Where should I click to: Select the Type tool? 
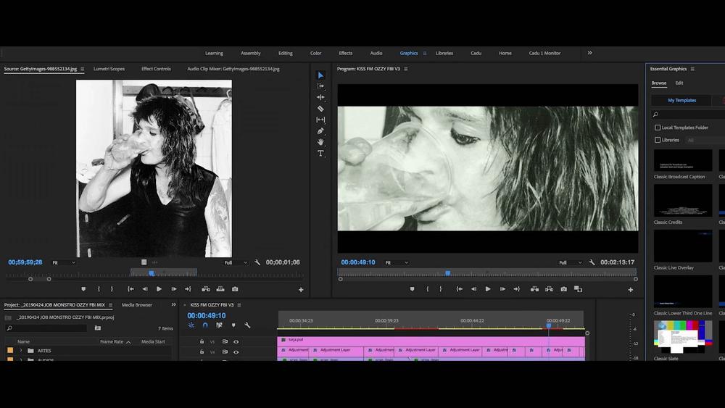[320, 154]
